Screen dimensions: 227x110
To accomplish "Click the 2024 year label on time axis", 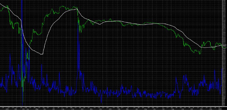I will pyautogui.click(x=220, y=109).
